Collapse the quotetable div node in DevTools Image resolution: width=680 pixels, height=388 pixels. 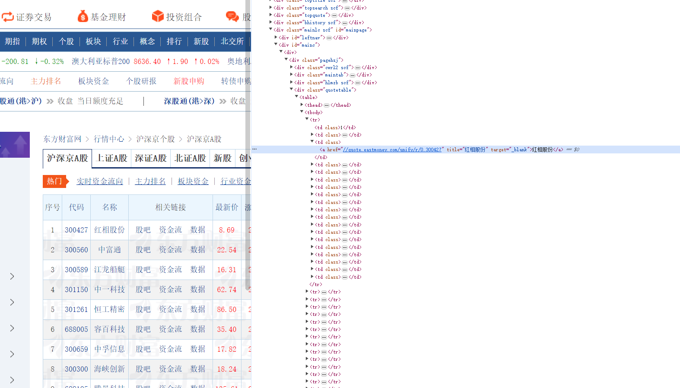click(x=291, y=89)
